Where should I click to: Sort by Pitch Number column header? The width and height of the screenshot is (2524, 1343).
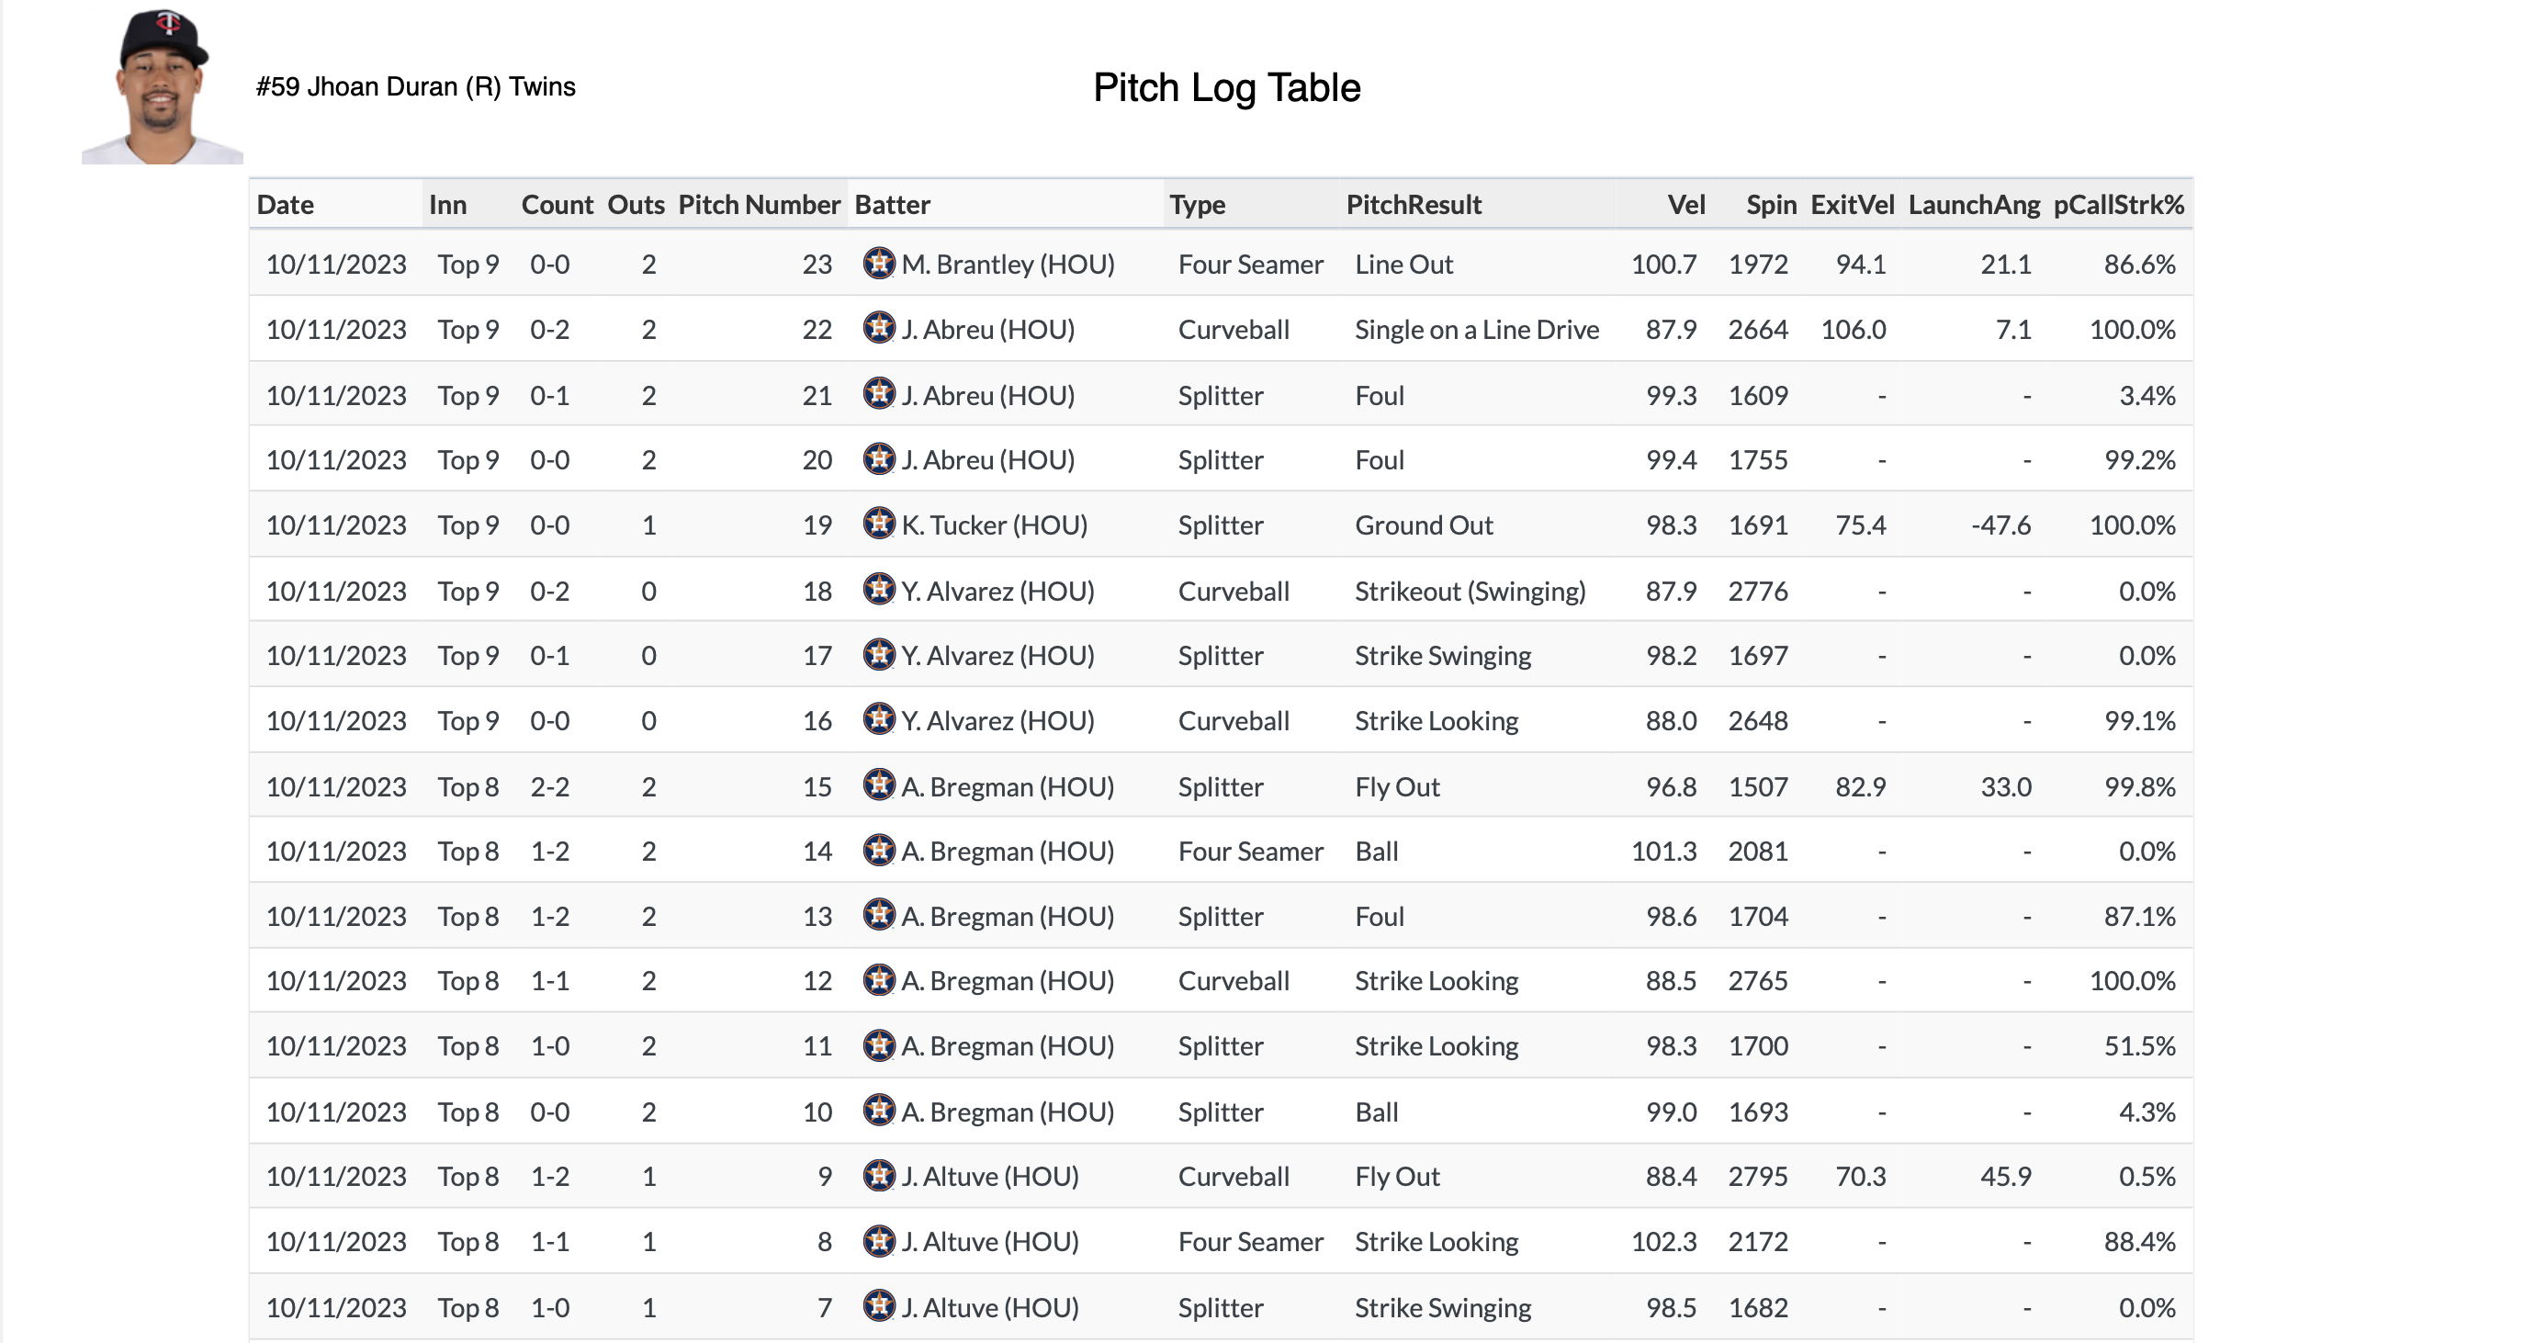pos(759,205)
